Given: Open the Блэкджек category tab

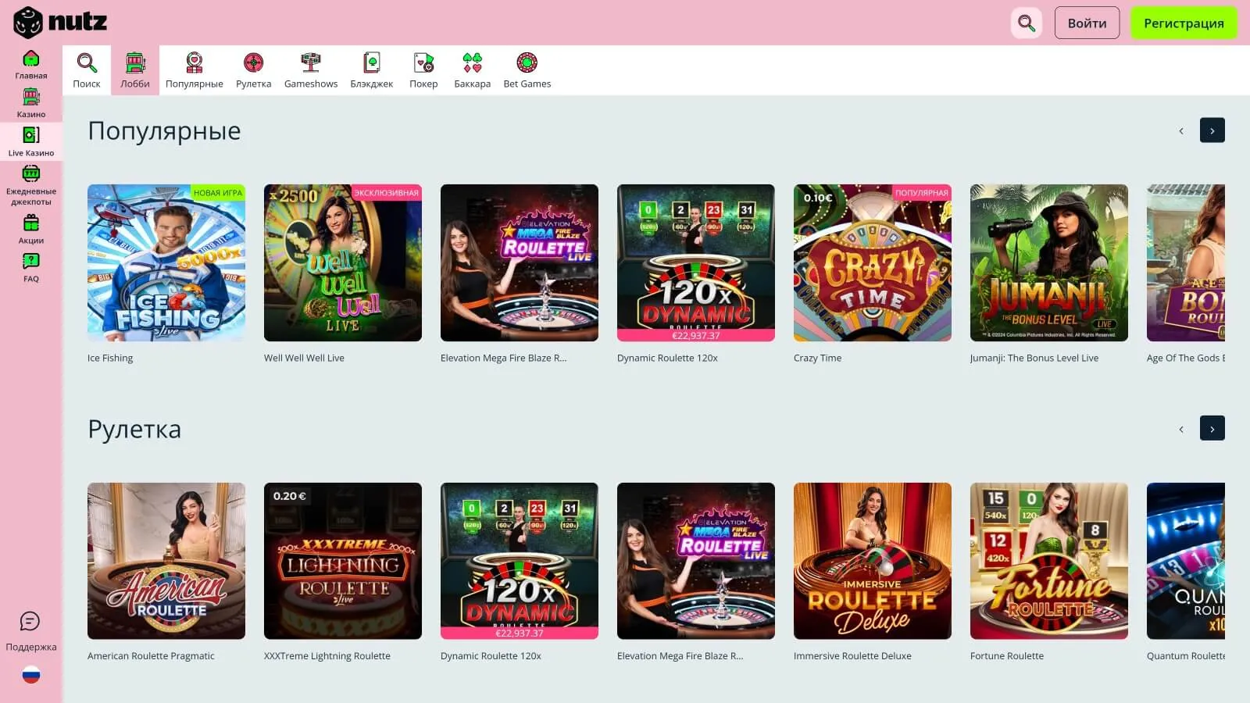Looking at the screenshot, I should click(372, 70).
